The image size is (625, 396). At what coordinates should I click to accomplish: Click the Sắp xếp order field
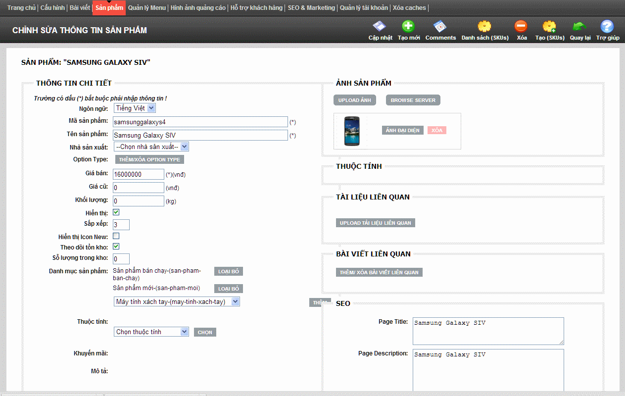coord(121,225)
